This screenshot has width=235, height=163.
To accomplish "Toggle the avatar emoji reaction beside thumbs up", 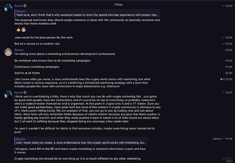I will click(23, 30).
